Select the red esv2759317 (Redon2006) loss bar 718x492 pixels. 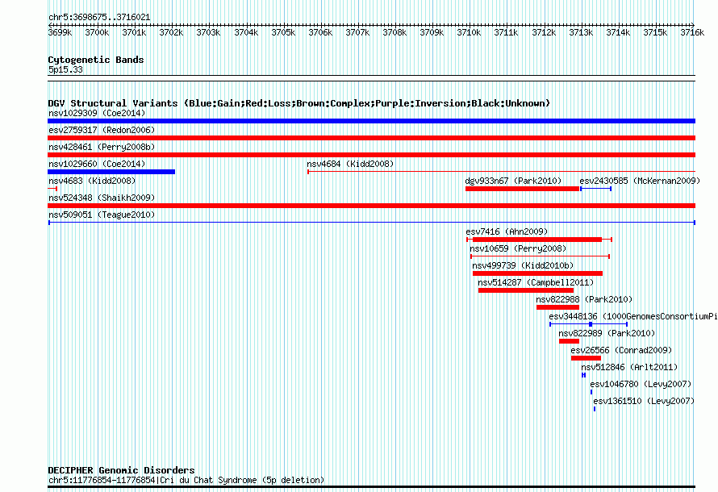pyautogui.click(x=371, y=138)
